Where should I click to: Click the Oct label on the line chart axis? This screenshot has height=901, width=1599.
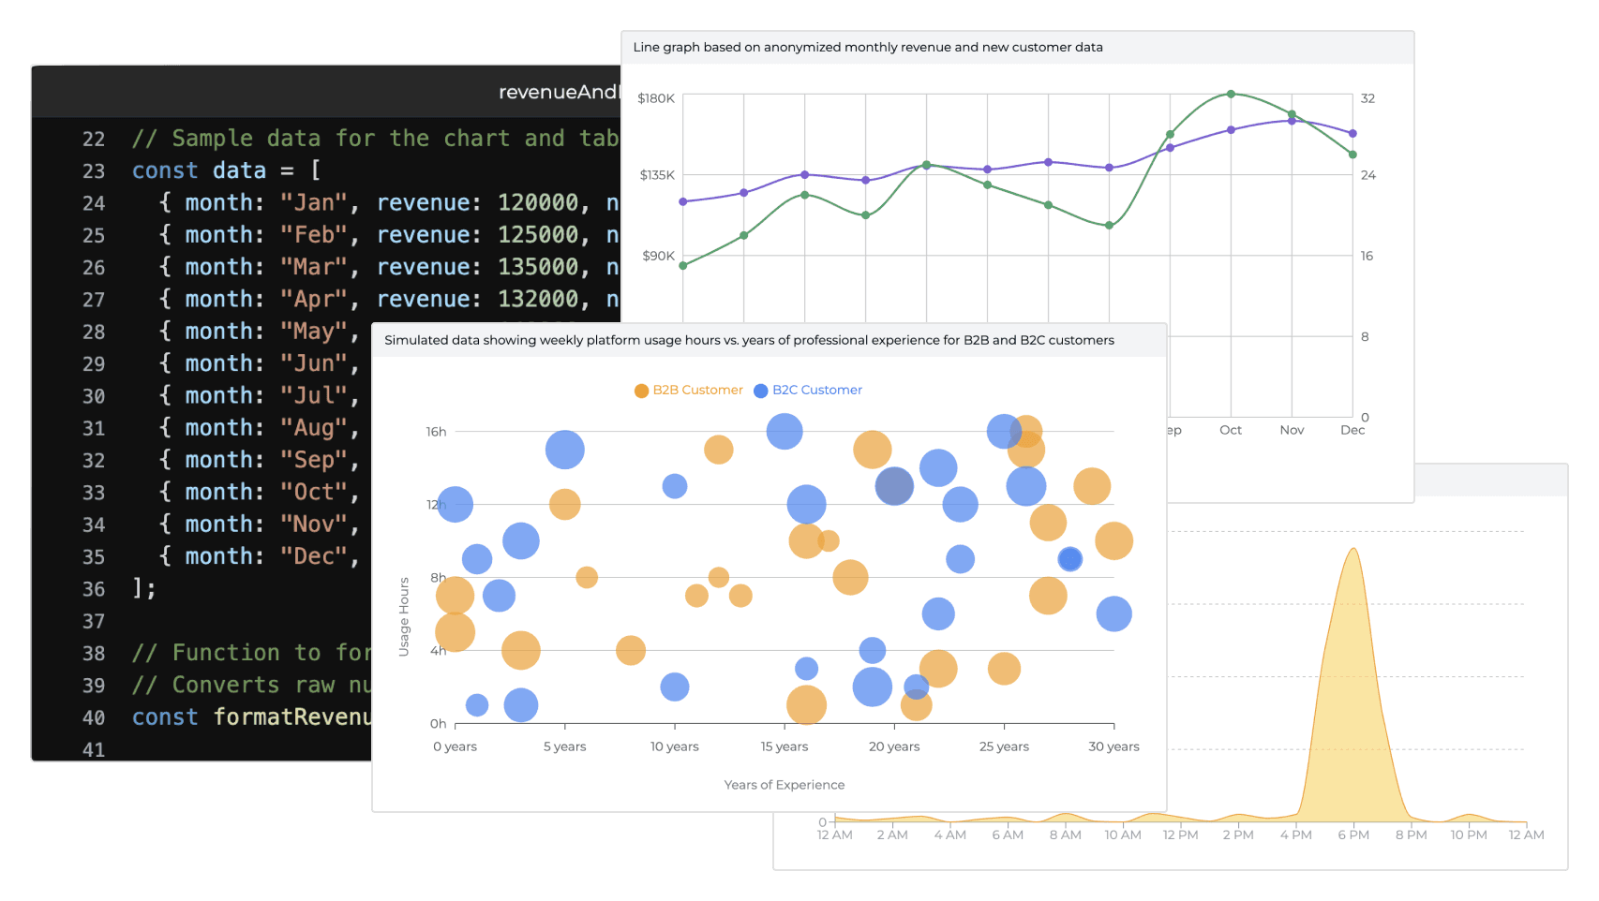(1231, 430)
